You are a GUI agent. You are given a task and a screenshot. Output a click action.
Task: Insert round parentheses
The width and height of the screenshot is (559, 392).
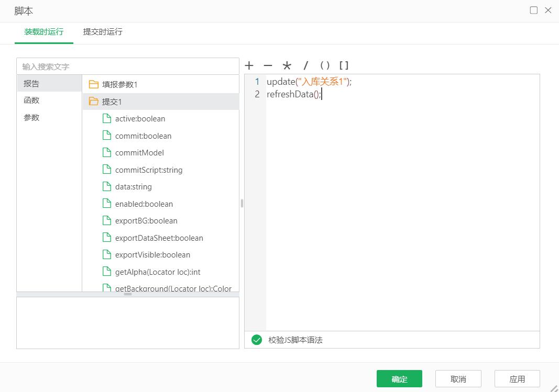click(x=325, y=65)
